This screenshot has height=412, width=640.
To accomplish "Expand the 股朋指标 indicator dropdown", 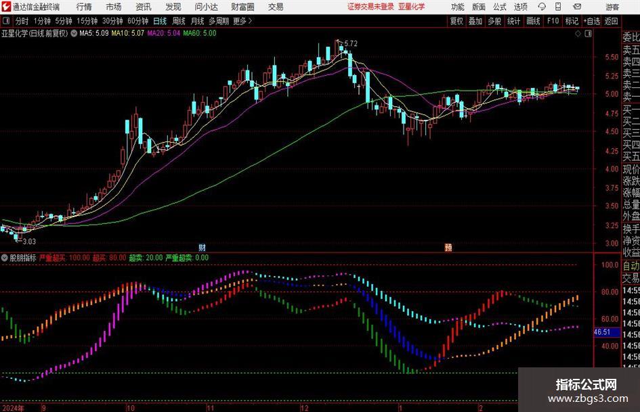I will pyautogui.click(x=5, y=258).
